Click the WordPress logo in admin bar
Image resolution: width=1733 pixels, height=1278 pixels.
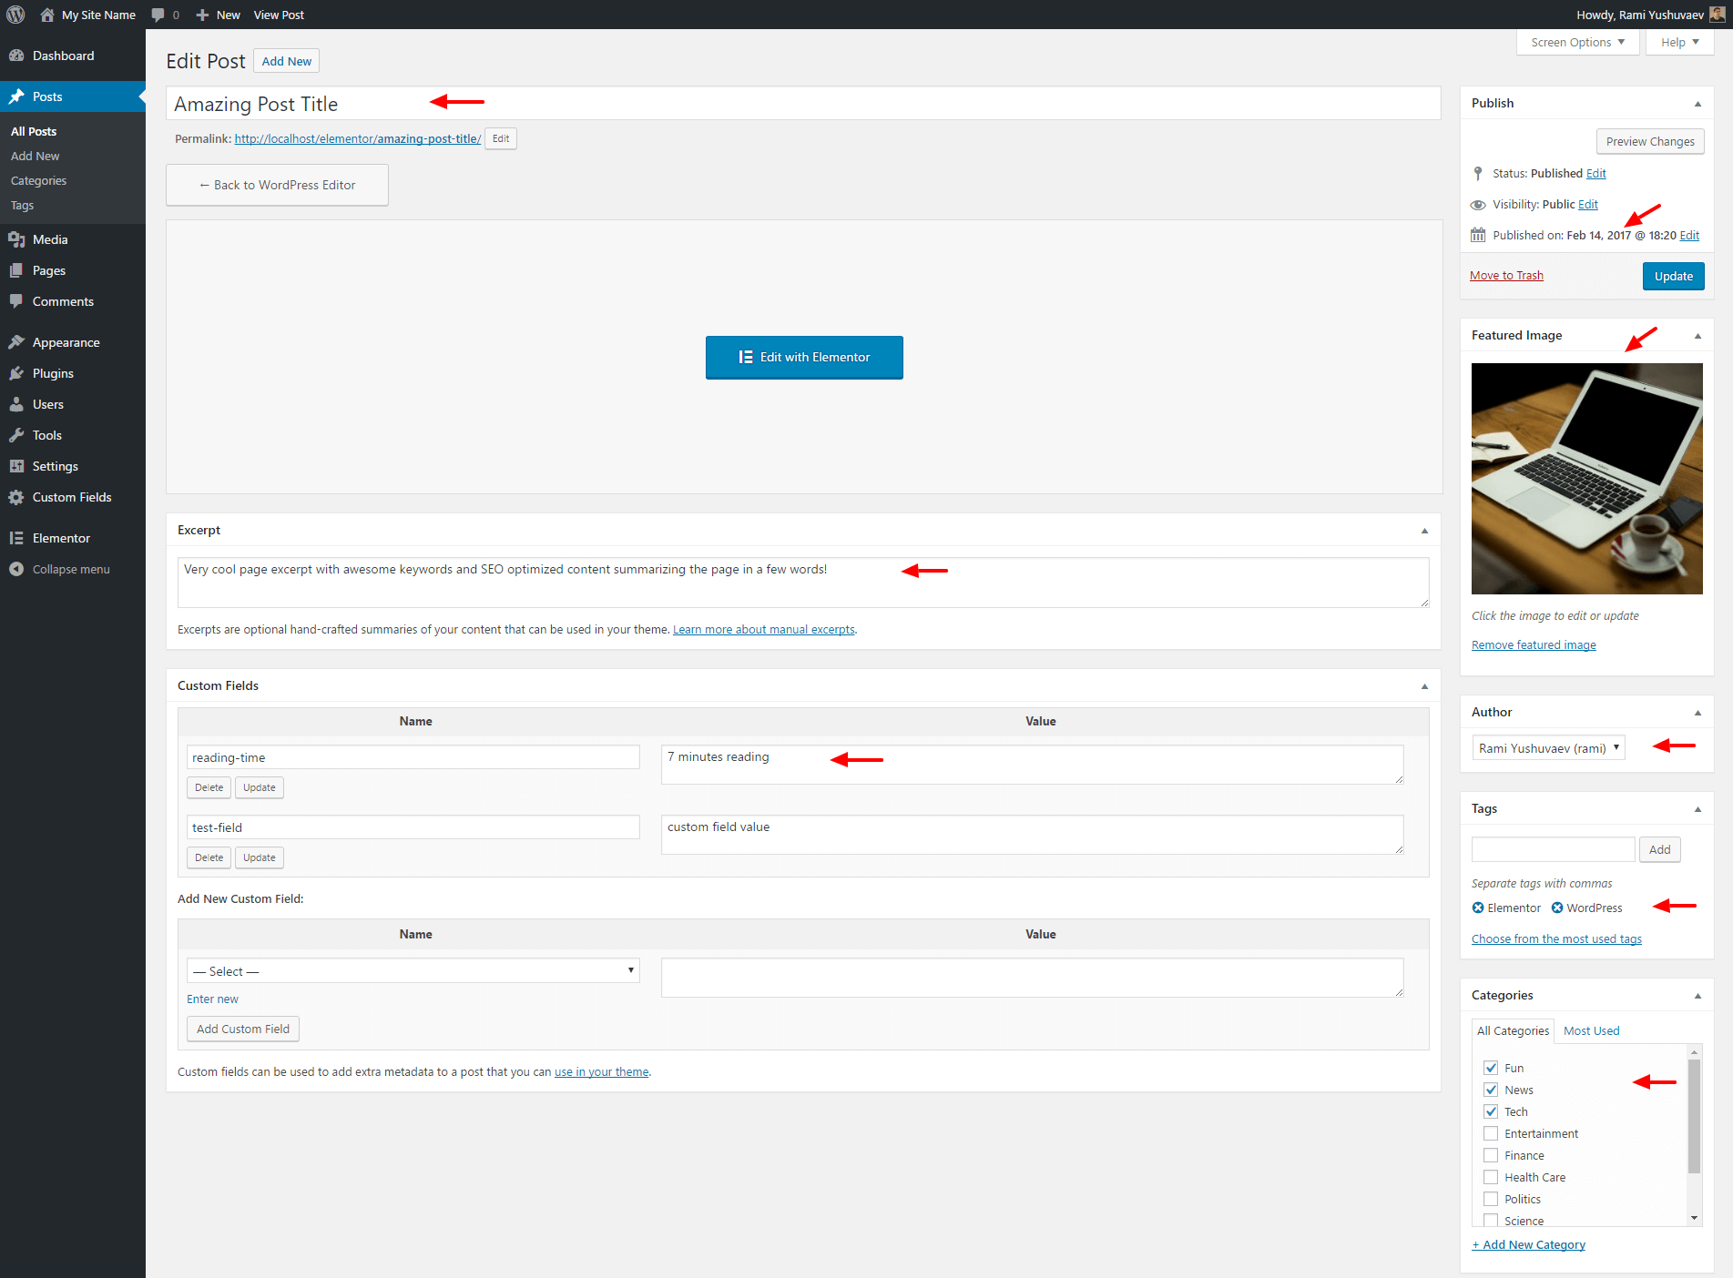pyautogui.click(x=15, y=15)
